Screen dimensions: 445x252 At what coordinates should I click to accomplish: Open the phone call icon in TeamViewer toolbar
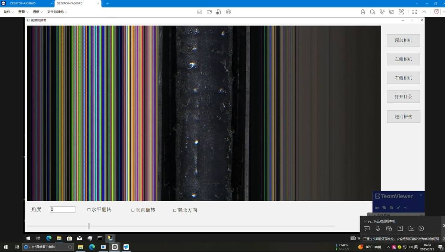point(382,12)
